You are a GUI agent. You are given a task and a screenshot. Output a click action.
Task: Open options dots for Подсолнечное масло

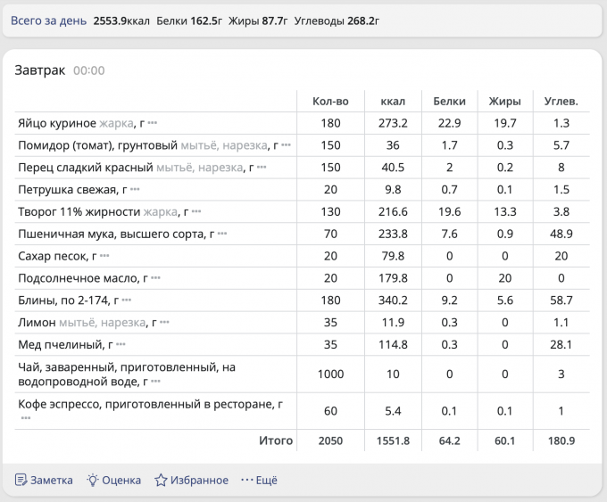tap(155, 279)
